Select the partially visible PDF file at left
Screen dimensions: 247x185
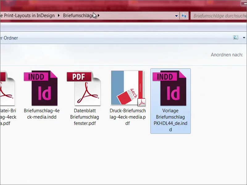coord(7,88)
